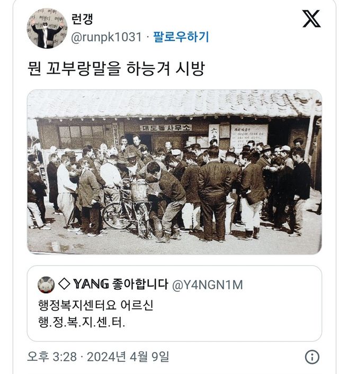Click the display name 런갱

pos(82,19)
